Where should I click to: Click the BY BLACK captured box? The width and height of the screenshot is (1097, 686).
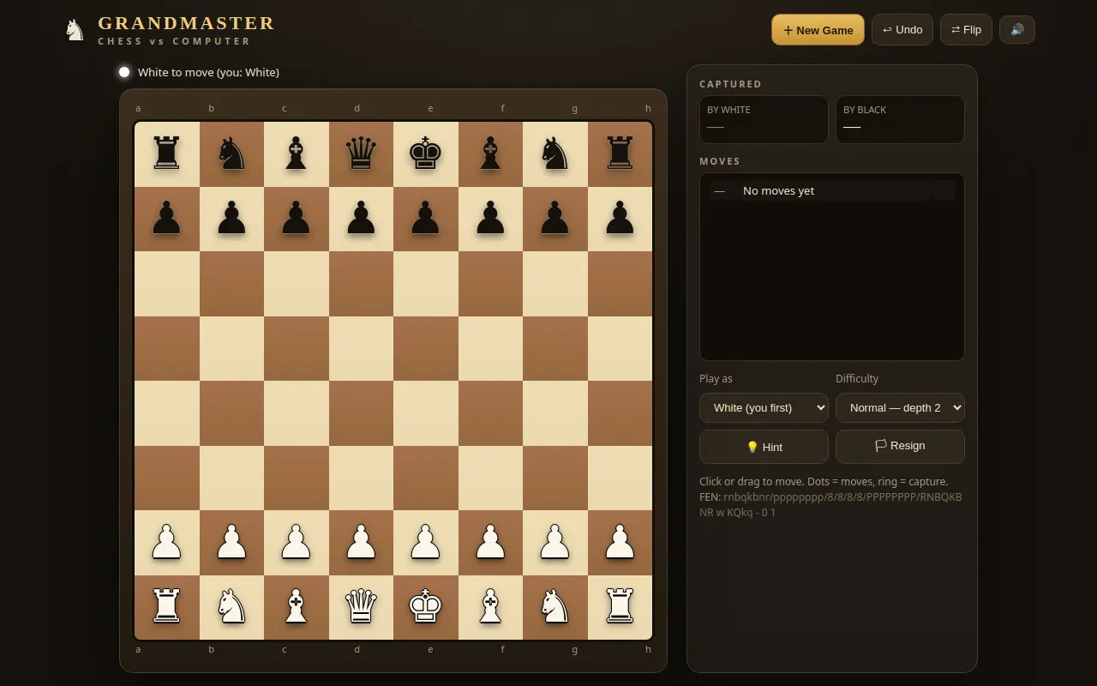(900, 119)
